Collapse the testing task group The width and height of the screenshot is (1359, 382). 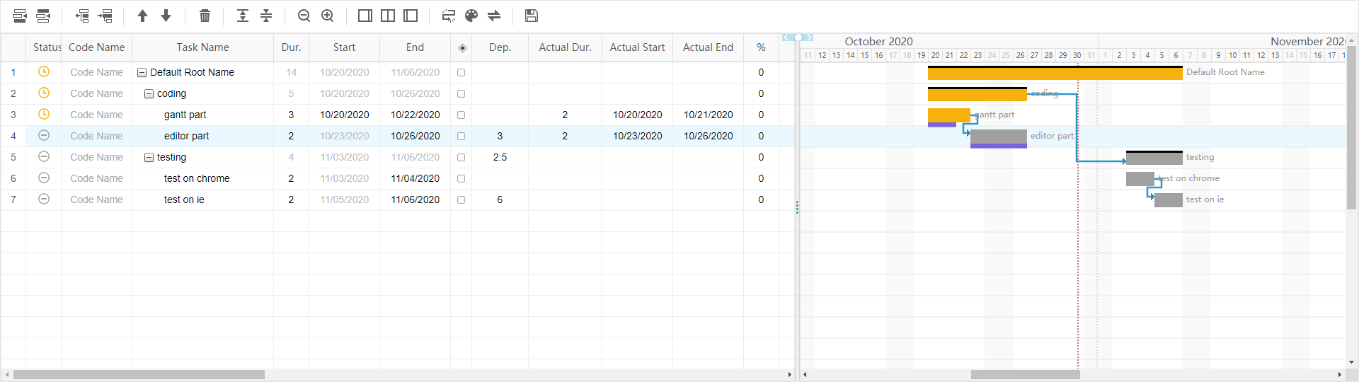point(149,157)
